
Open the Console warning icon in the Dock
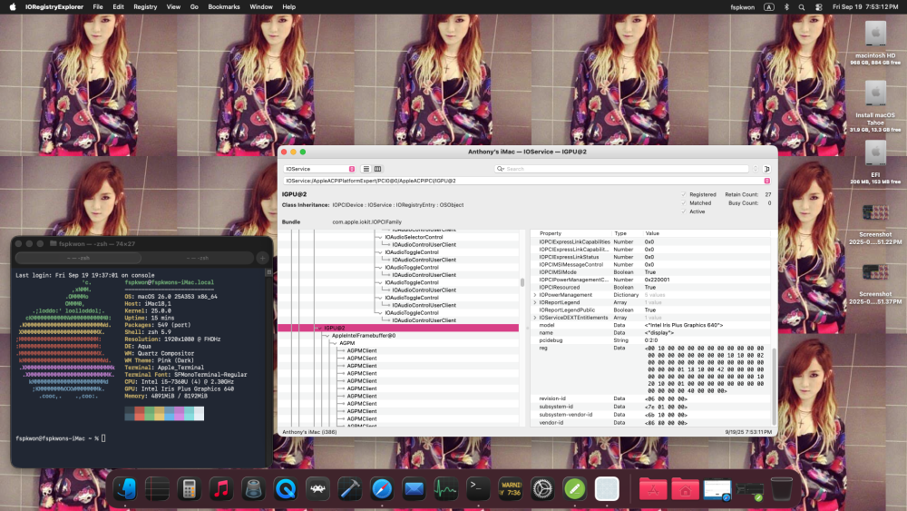(510, 489)
